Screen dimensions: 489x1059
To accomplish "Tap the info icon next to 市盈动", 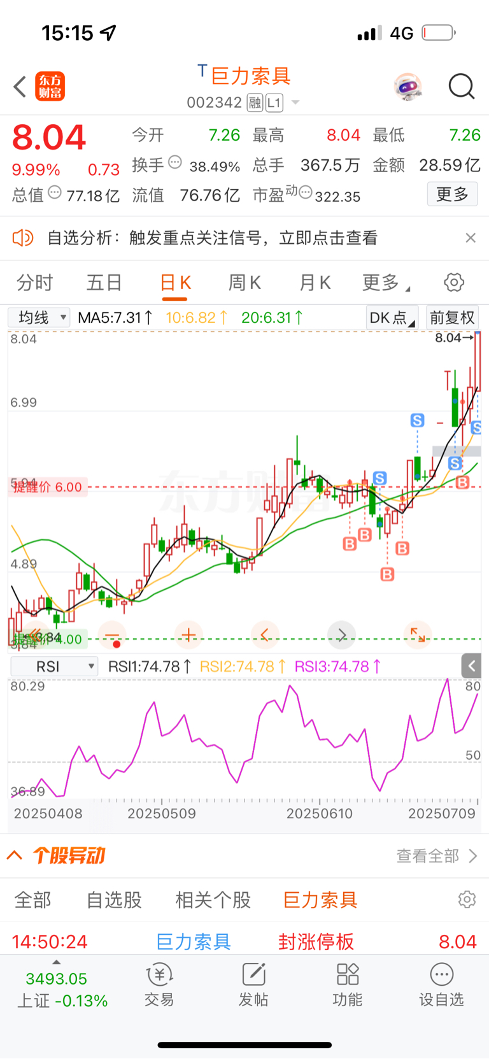I will pos(306,192).
